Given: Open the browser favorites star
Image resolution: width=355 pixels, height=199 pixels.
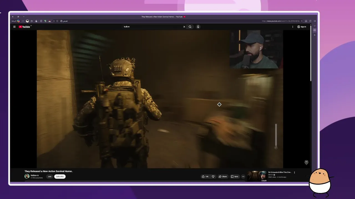Looking at the screenshot, I should click(32, 21).
